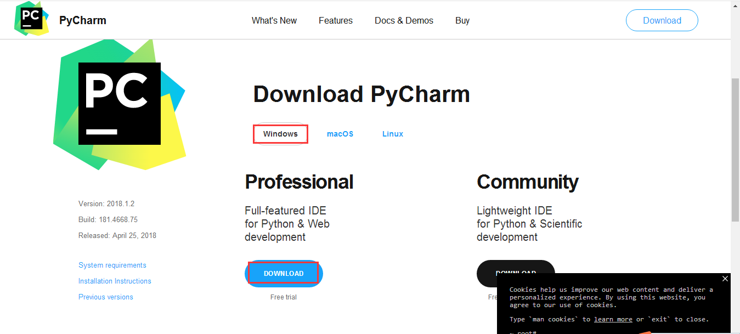
Task: Open the What's New page
Action: 274,20
